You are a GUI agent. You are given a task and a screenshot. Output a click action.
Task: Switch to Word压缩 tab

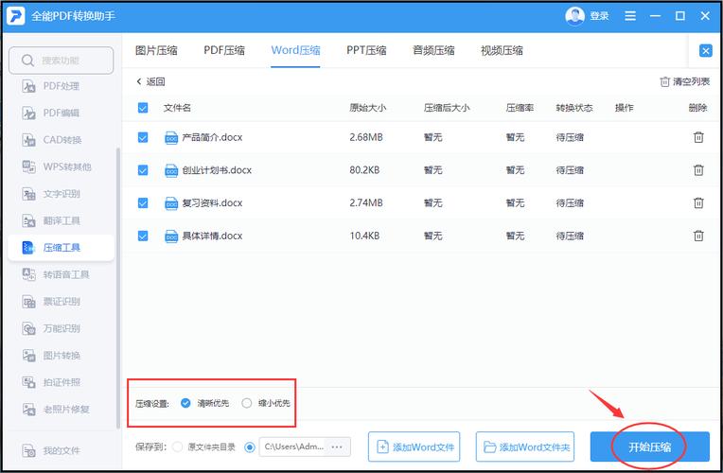295,50
